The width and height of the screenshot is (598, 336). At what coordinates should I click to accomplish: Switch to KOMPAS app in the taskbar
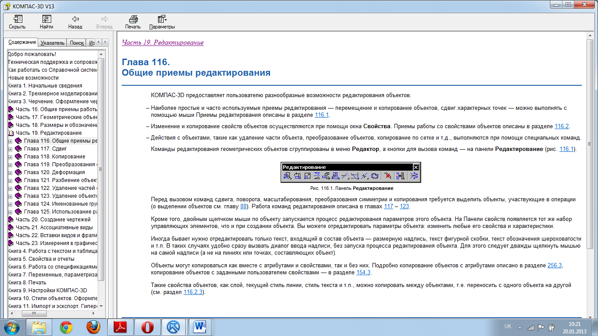pos(174,327)
